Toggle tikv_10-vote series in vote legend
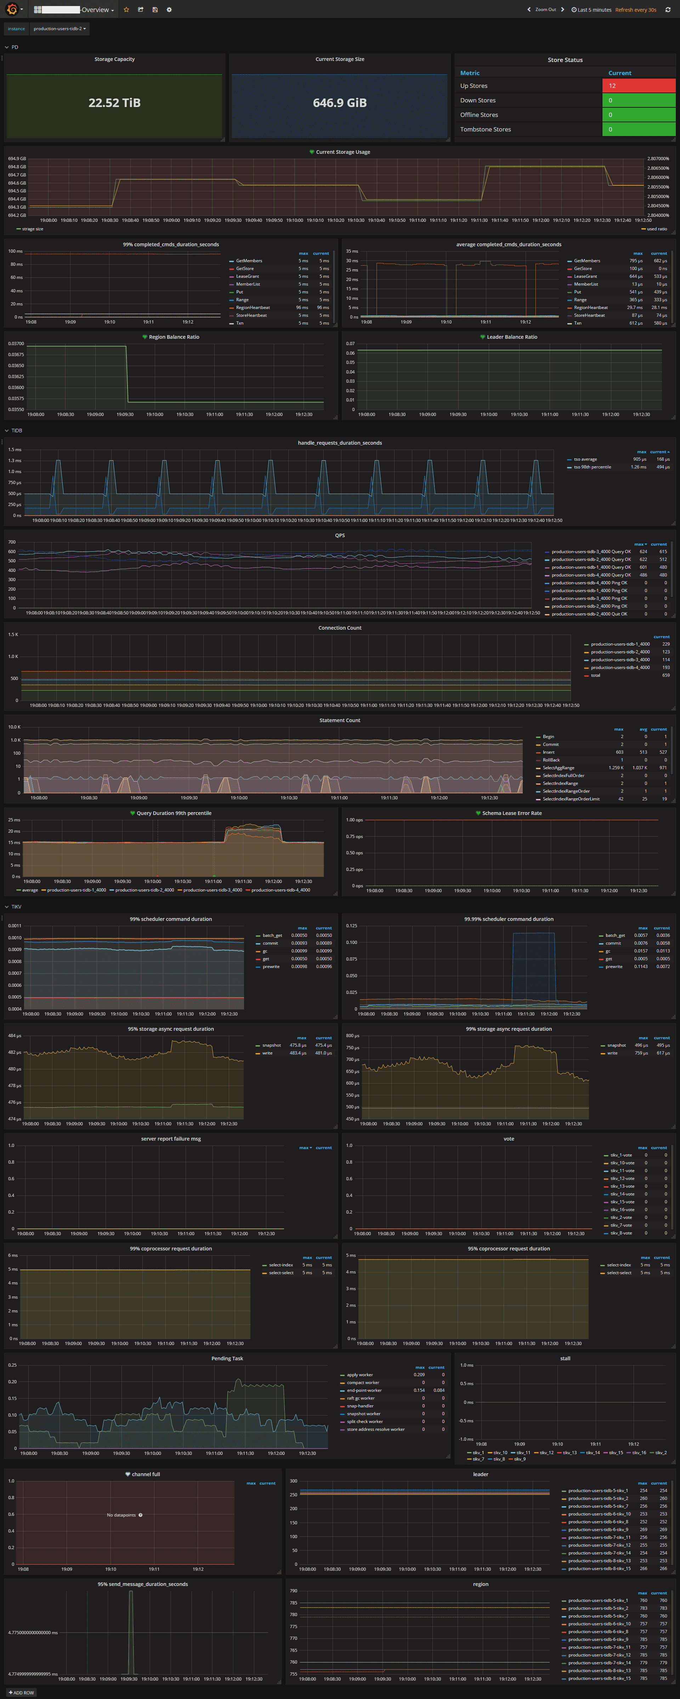 coord(623,1163)
